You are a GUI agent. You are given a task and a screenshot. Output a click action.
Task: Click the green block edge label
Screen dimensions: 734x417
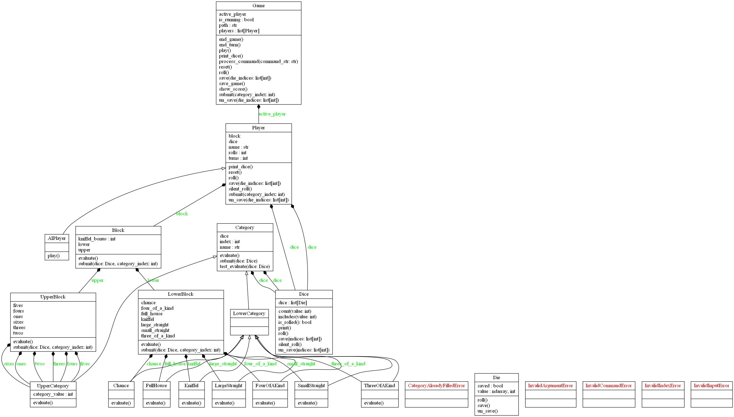[x=182, y=214]
